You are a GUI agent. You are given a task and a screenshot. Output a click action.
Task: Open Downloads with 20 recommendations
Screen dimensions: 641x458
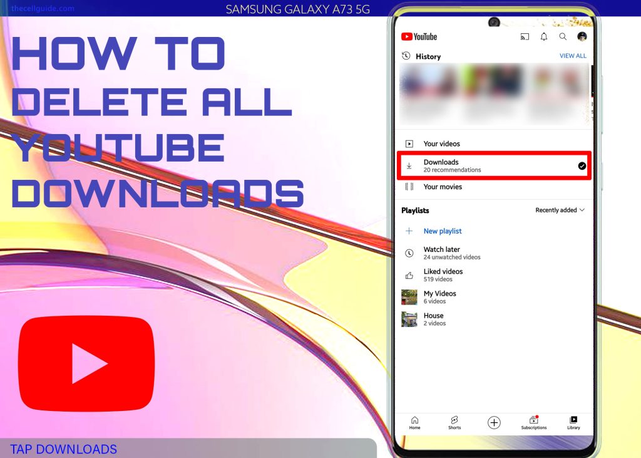pos(495,166)
